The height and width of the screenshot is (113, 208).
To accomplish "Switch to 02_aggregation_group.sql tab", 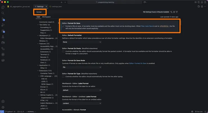I will pos(19,7).
